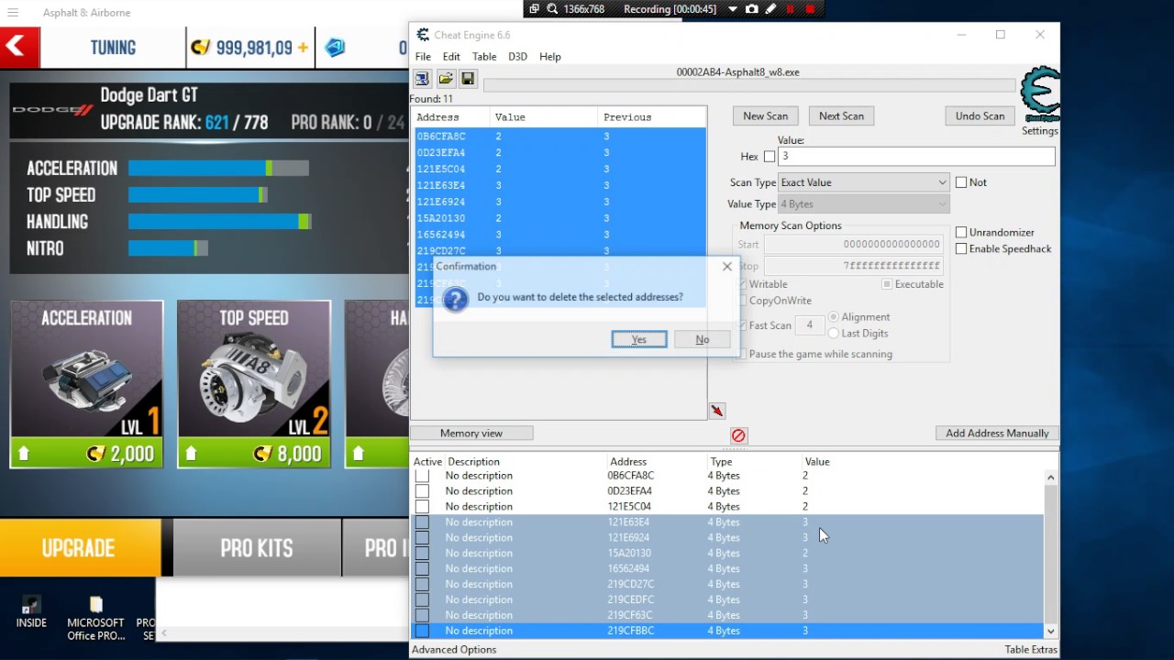Select the UPGRADE tab in Asphalt 8
The height and width of the screenshot is (660, 1174).
[79, 548]
